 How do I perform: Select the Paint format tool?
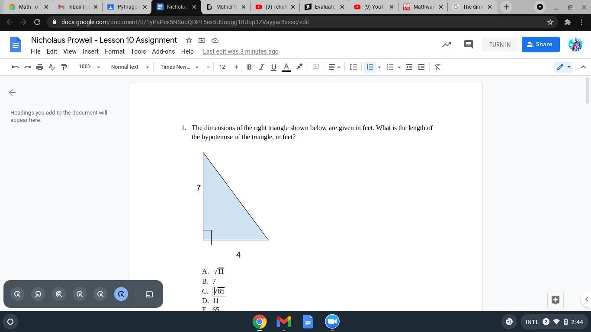click(64, 67)
